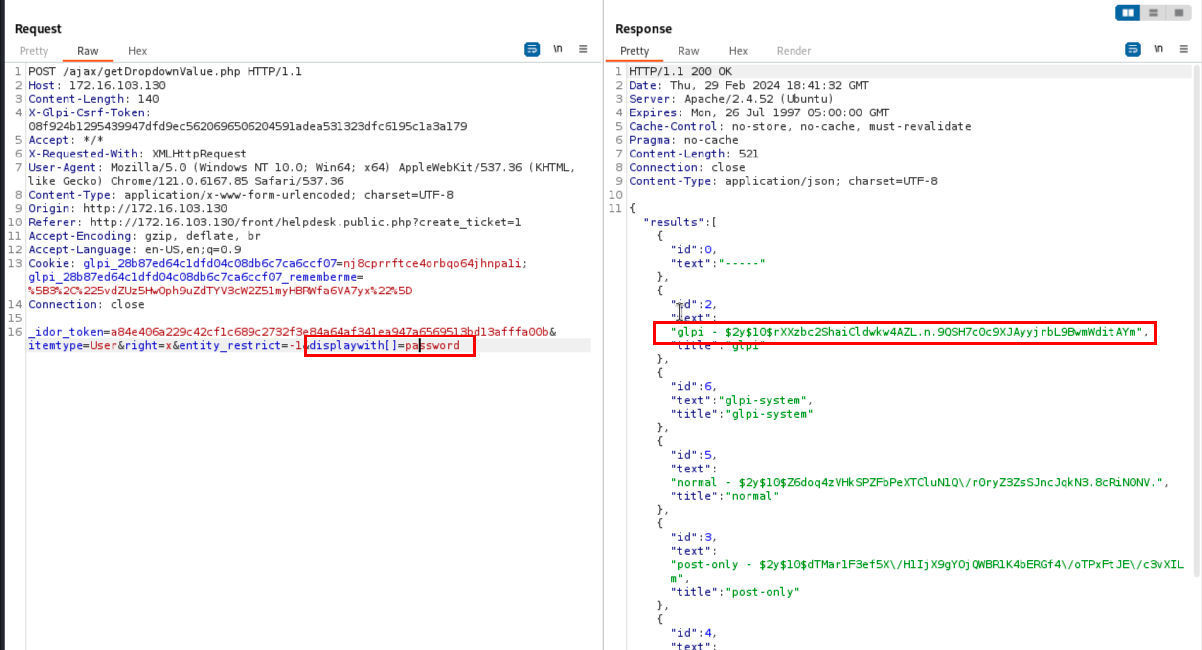Screen dimensions: 1202x650
Task: Switch to the side-by-side layout icon
Action: (x=1128, y=13)
